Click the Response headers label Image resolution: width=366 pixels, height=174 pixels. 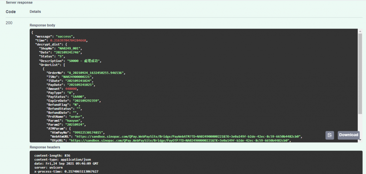[45, 147]
